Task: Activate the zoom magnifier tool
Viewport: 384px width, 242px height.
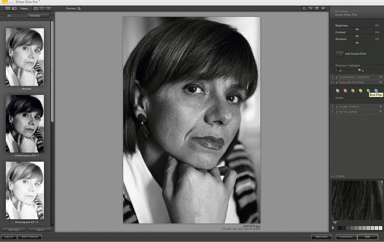Action: [x=311, y=8]
